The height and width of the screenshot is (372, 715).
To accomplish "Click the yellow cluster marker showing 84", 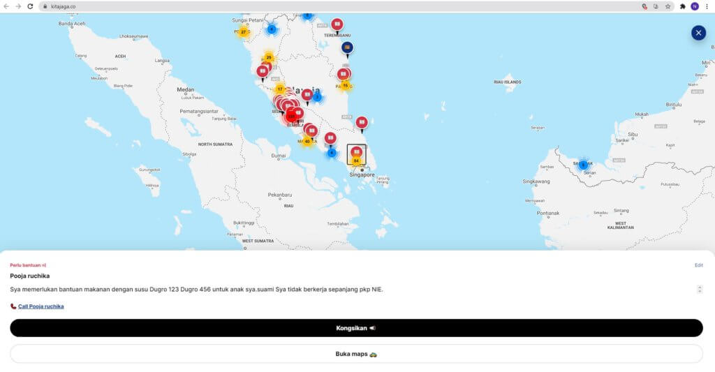I will (x=356, y=161).
